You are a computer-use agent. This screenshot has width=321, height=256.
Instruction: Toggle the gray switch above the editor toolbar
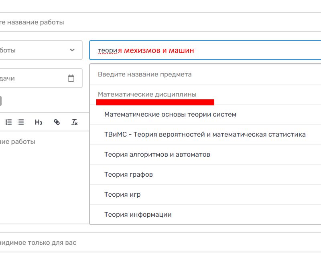(x=1, y=101)
